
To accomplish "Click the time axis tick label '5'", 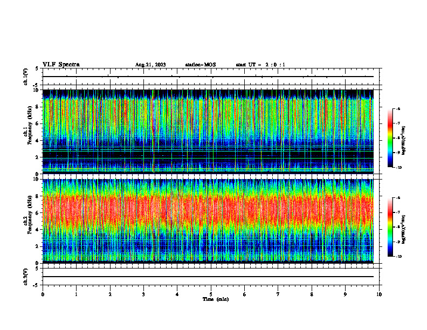I will click(211, 294).
